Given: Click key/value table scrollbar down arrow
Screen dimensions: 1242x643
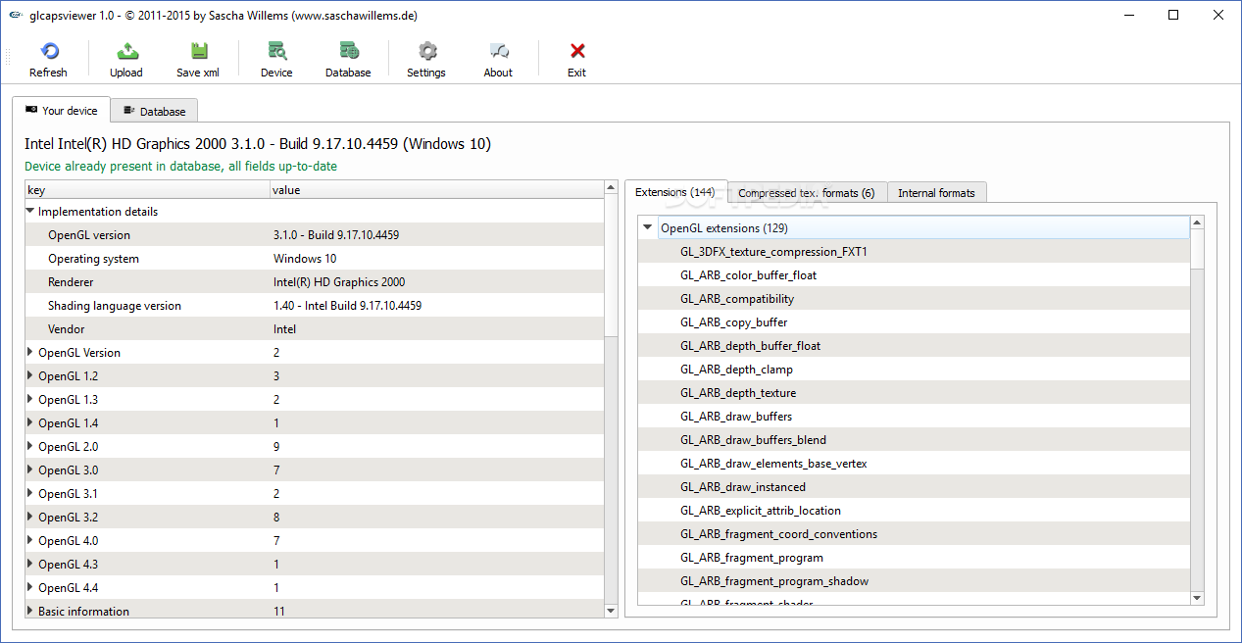Looking at the screenshot, I should pyautogui.click(x=612, y=610).
